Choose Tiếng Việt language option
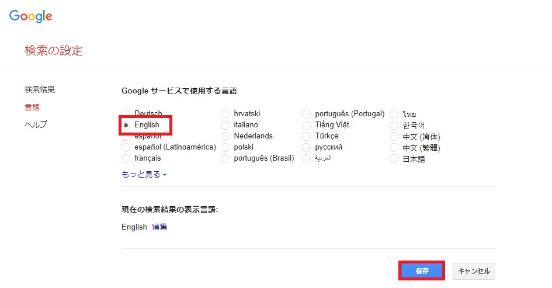552x288 pixels. pyautogui.click(x=307, y=125)
